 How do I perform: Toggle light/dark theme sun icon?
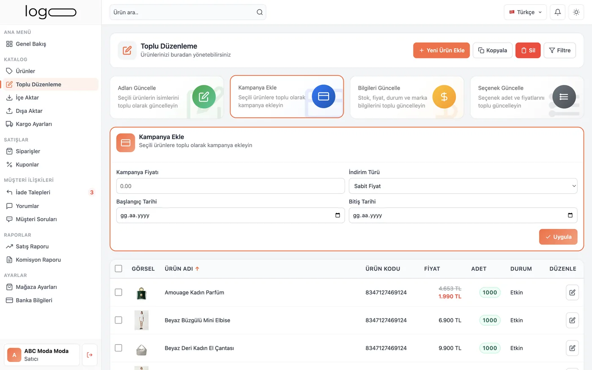click(576, 12)
